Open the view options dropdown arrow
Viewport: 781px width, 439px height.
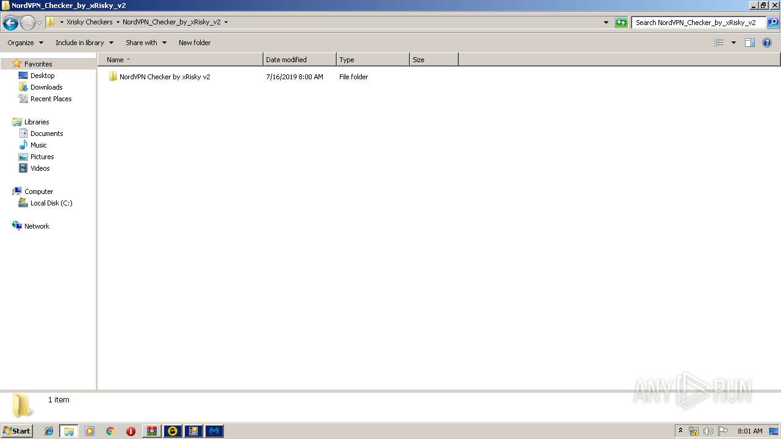click(x=733, y=43)
